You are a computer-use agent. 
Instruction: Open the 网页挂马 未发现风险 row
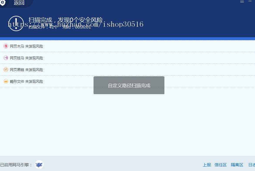pyautogui.click(x=128, y=58)
